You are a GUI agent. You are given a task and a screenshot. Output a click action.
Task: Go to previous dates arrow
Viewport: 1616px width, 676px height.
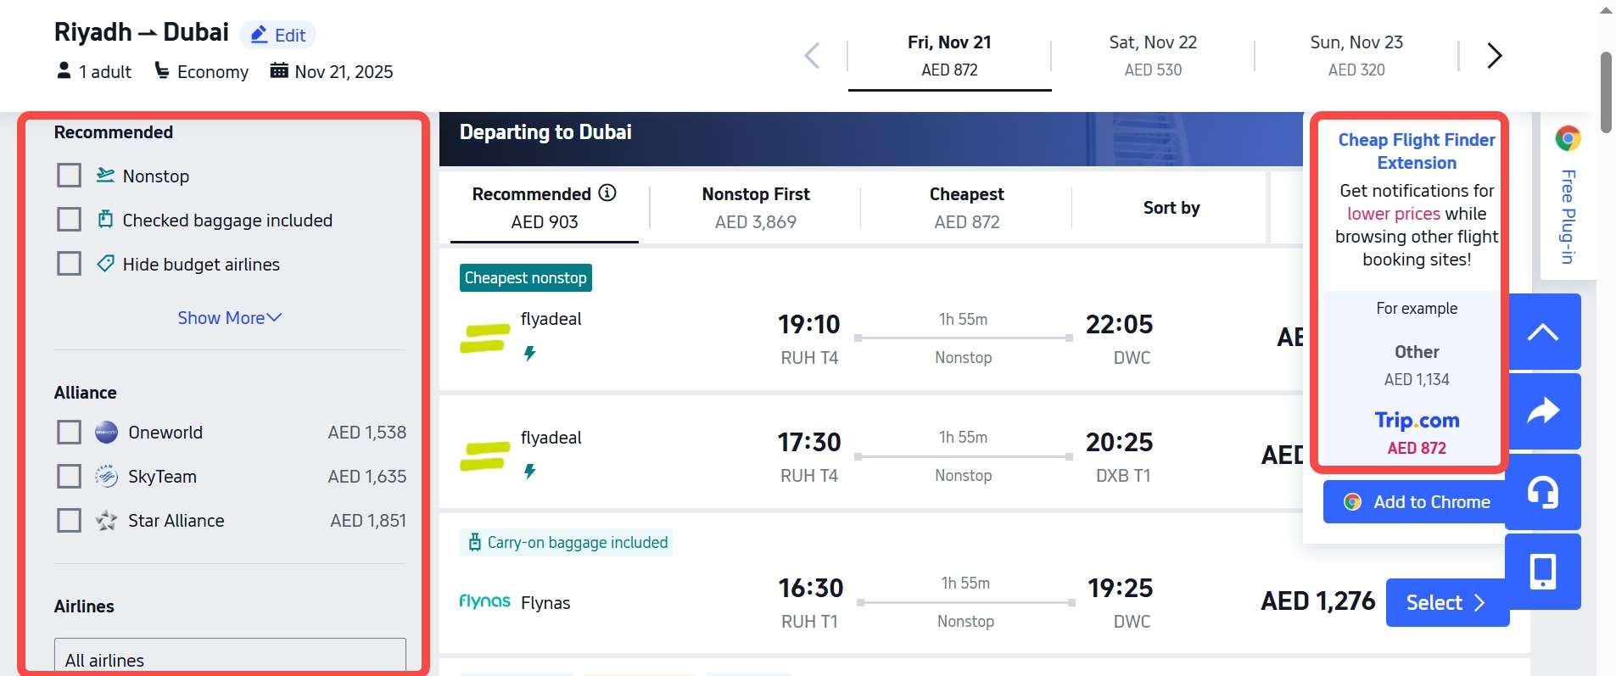(x=812, y=56)
